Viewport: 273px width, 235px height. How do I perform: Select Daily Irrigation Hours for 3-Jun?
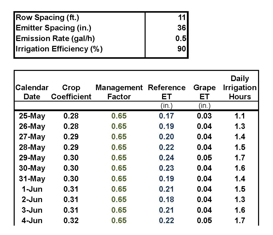point(240,210)
